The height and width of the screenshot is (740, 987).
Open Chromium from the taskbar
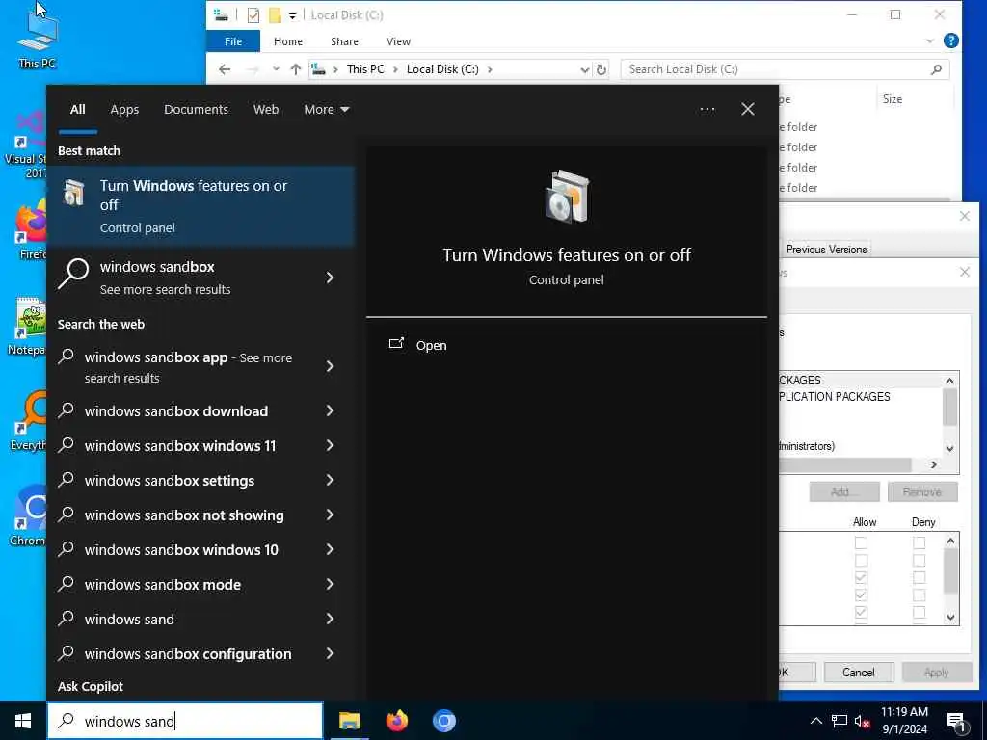click(443, 721)
